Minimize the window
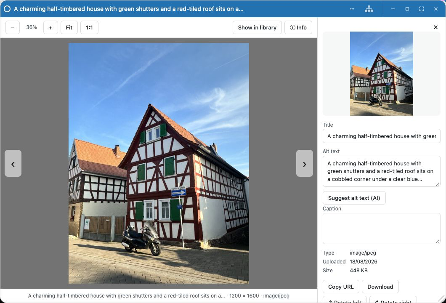The width and height of the screenshot is (446, 303). pos(393,9)
